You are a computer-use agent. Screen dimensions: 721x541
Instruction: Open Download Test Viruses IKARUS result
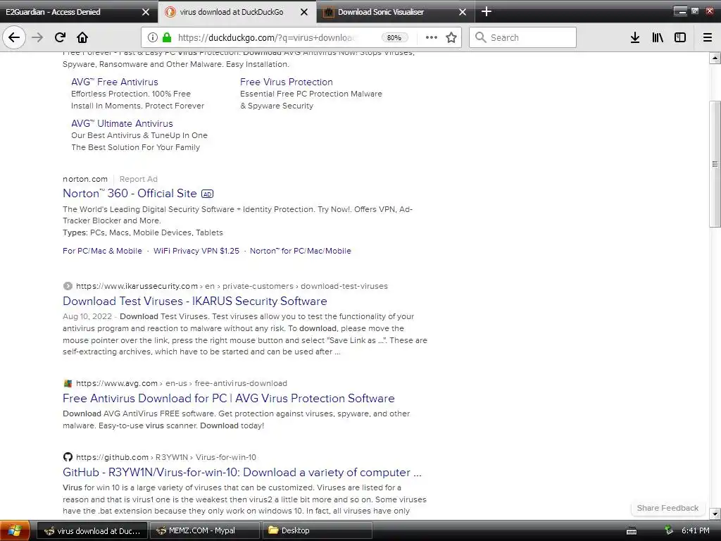click(195, 301)
